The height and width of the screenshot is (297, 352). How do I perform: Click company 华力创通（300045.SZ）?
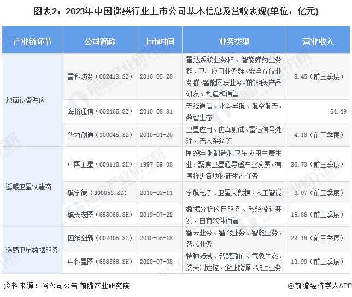[x=99, y=135]
